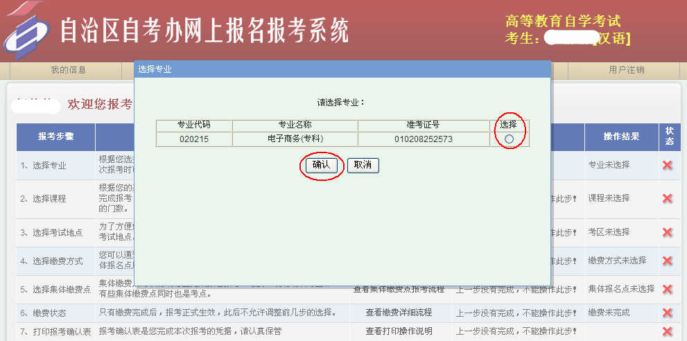The height and width of the screenshot is (341, 687).
Task: Click the 用户注销 menu item
Action: click(627, 70)
